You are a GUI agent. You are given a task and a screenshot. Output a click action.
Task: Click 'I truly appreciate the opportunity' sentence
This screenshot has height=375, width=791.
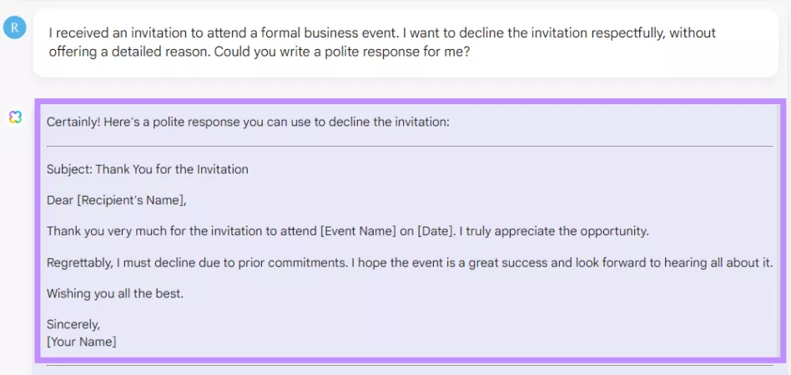pos(554,232)
